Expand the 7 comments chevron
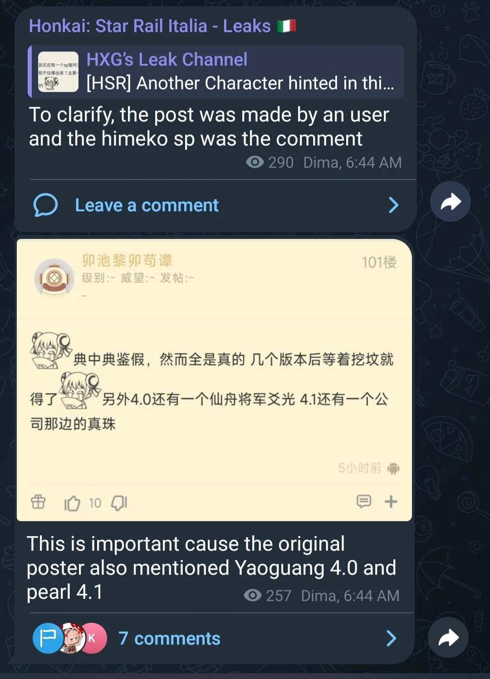490x679 pixels. 391,638
